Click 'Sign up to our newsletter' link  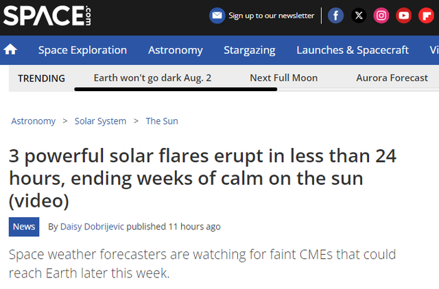tap(272, 16)
